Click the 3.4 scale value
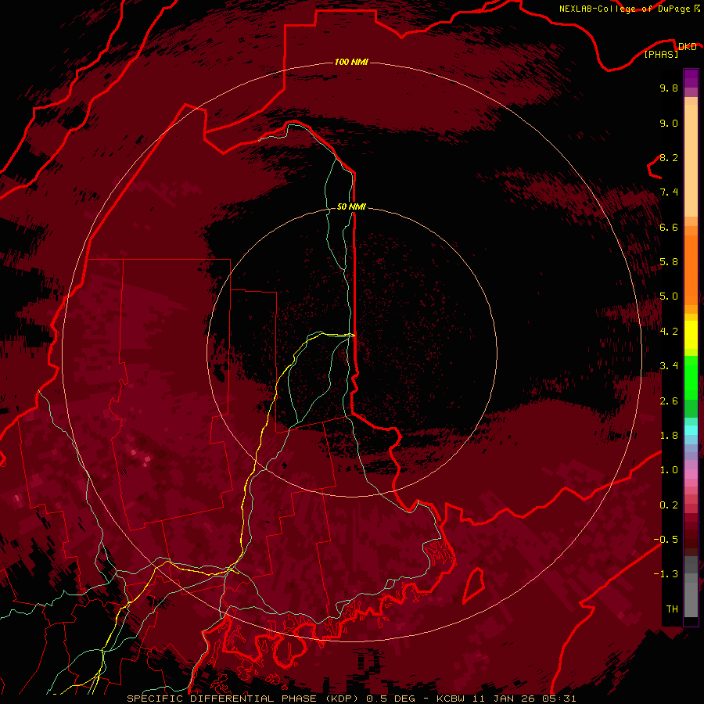The width and height of the screenshot is (704, 704). coord(669,366)
